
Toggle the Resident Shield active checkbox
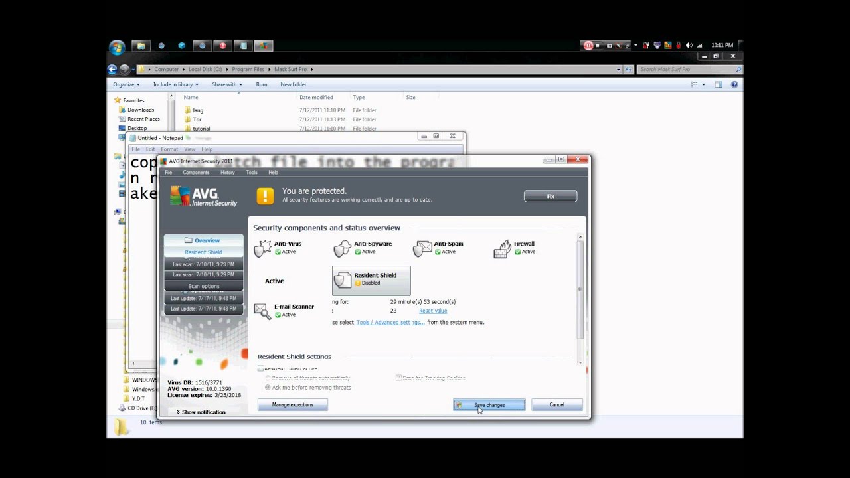(261, 369)
